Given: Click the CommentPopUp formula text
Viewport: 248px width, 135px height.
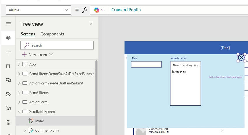Looking at the screenshot, I should click(x=126, y=10).
